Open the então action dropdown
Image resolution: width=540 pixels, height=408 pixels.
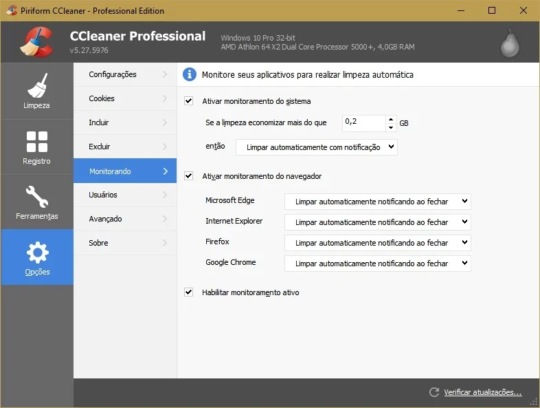[317, 147]
